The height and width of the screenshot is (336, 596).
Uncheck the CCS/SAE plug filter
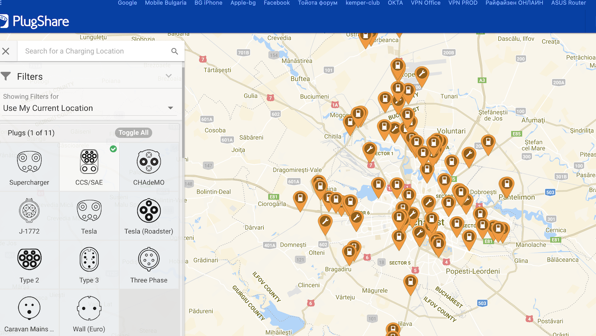pyautogui.click(x=89, y=163)
